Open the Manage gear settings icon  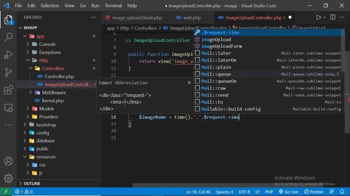coord(9,178)
